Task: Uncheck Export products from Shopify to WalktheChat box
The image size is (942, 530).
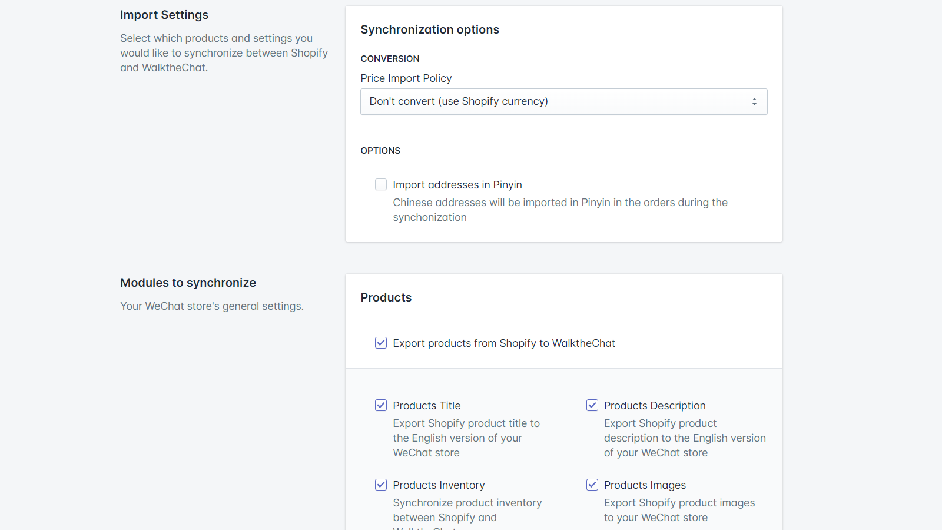Action: click(381, 343)
